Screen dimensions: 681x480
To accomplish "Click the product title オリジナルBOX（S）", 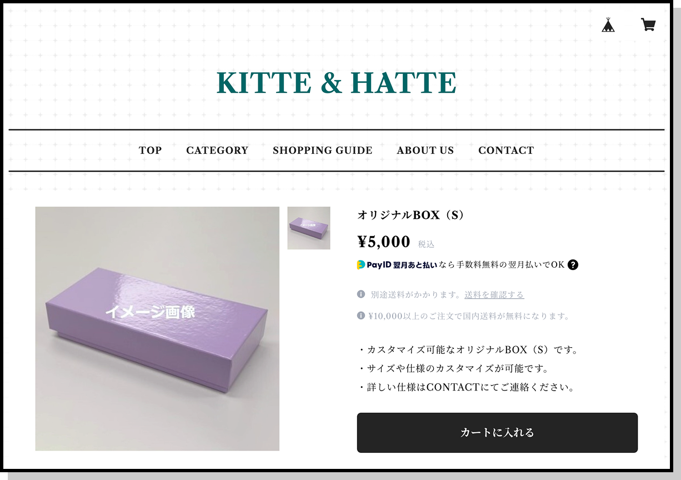I will [411, 215].
